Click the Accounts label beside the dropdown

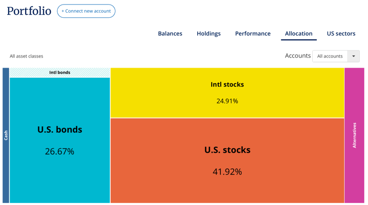pyautogui.click(x=297, y=55)
